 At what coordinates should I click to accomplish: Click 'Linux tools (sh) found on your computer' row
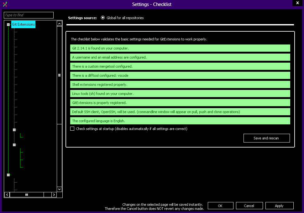pyautogui.click(x=180, y=94)
